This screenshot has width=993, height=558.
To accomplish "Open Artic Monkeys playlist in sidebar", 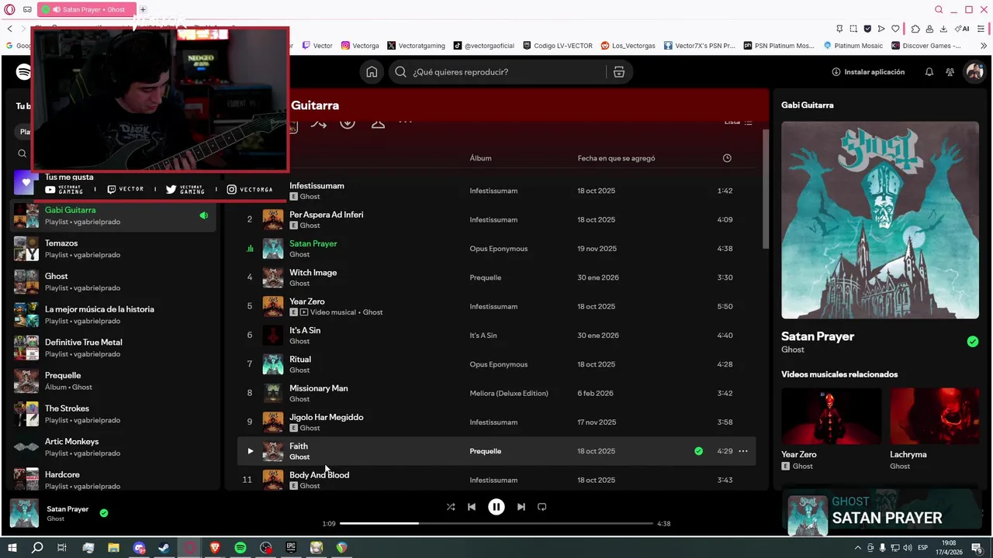I will pyautogui.click(x=113, y=447).
